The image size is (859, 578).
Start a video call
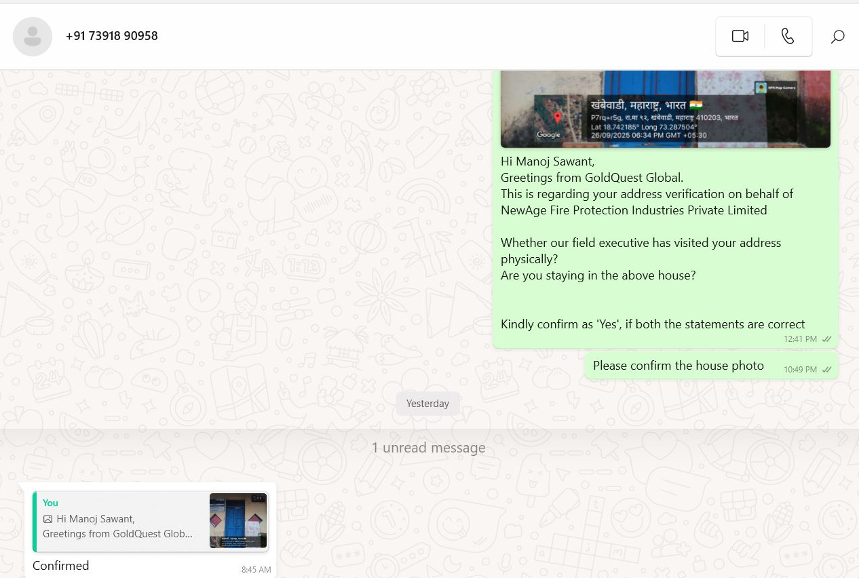(x=740, y=37)
